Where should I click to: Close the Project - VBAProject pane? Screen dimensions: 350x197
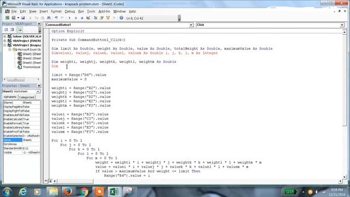point(39,24)
